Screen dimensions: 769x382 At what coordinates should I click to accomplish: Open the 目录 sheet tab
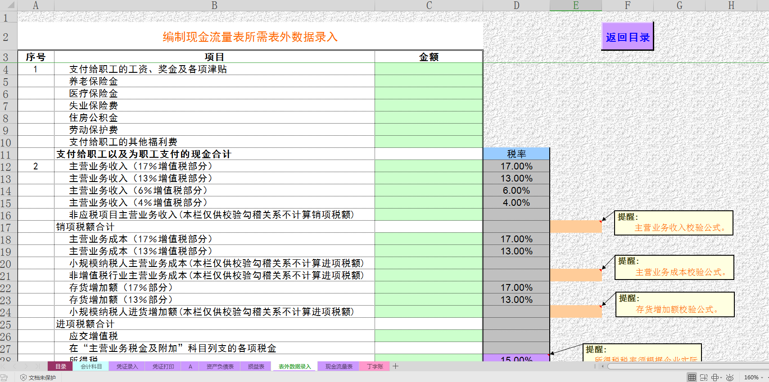61,366
